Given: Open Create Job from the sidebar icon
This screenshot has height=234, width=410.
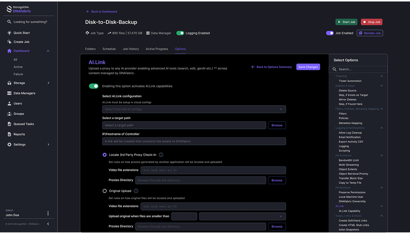Looking at the screenshot, I should pos(9,42).
